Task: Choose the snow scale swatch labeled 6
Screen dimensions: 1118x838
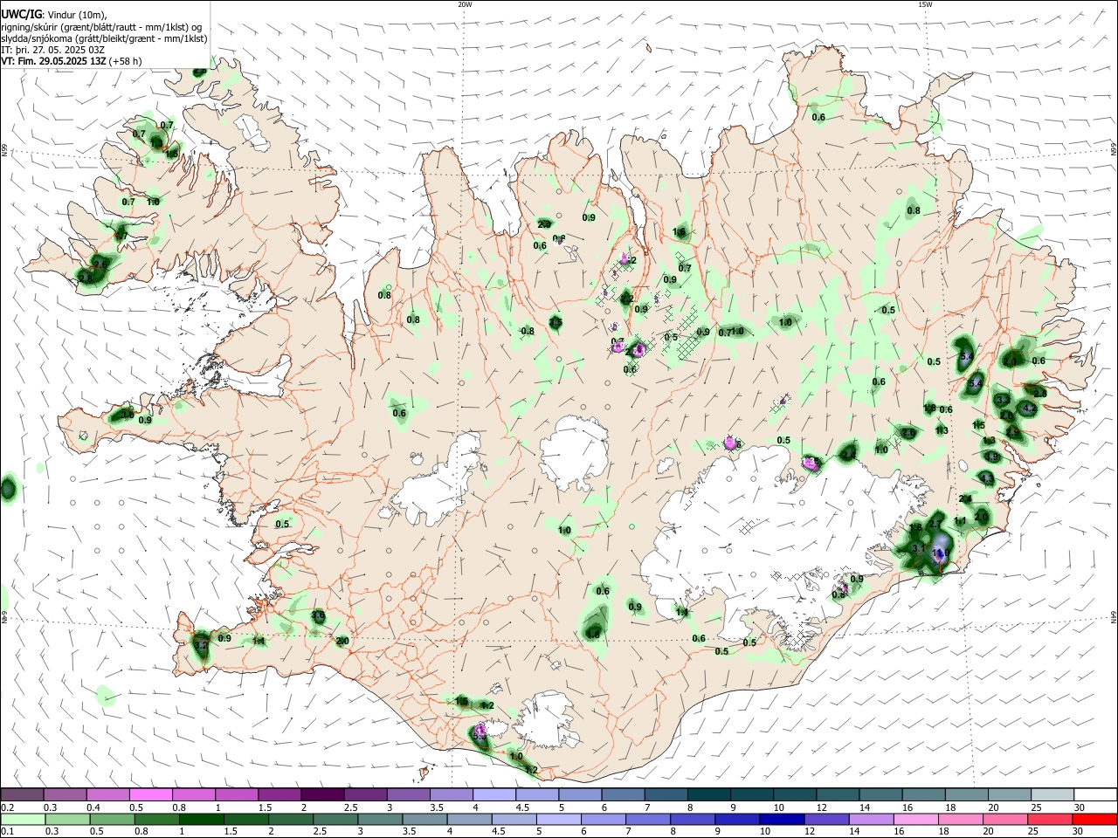Action: coord(623,795)
